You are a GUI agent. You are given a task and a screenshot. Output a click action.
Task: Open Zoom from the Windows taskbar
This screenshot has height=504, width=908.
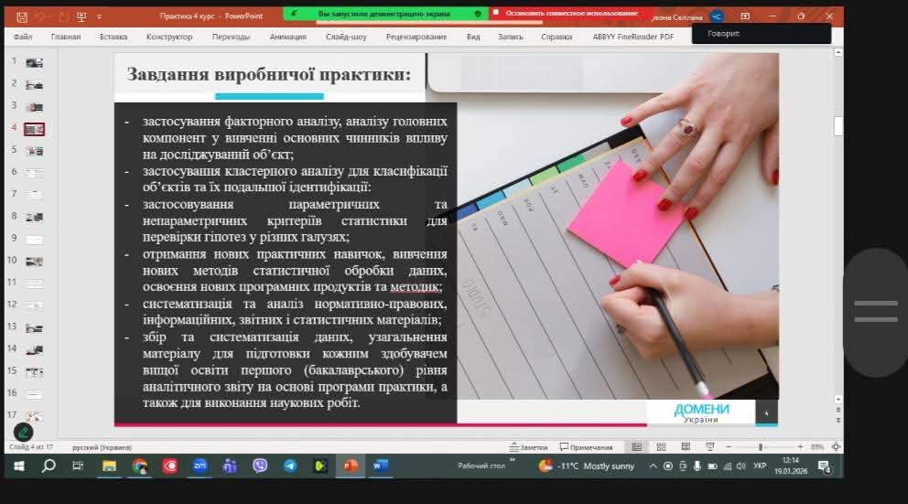[200, 466]
